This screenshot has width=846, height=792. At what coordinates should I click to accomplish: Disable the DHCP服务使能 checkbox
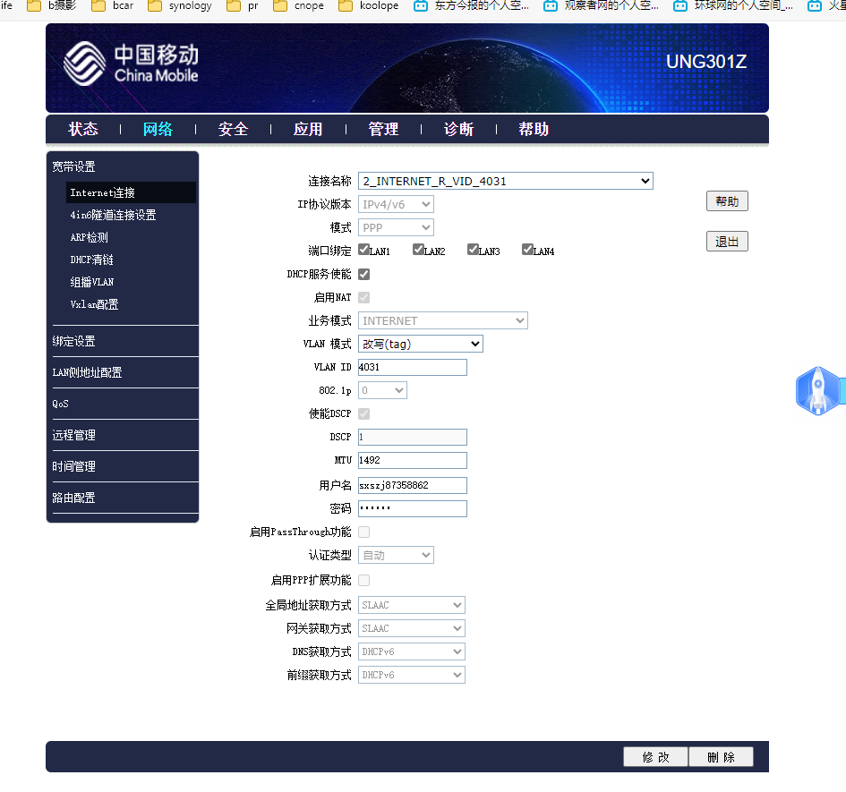(364, 274)
